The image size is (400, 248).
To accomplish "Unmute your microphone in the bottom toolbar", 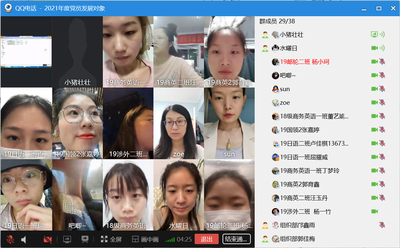I will (x=10, y=240).
